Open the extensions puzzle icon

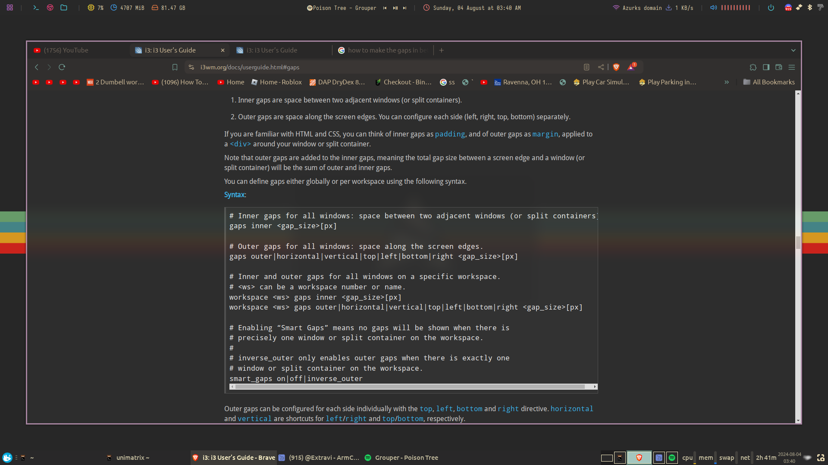(753, 67)
